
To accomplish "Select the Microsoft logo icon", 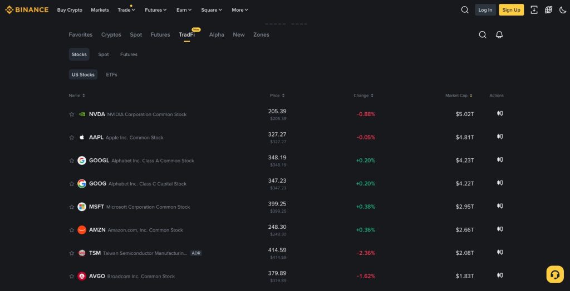I will click(82, 207).
